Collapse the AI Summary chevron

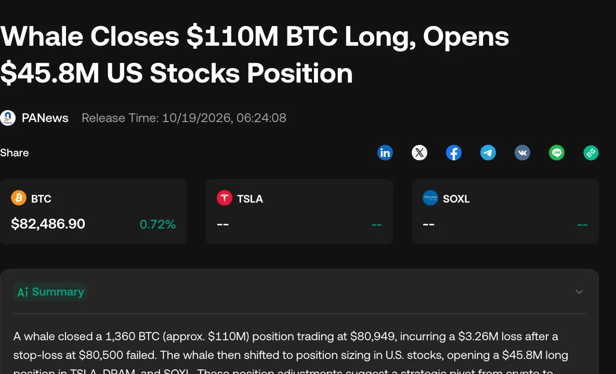(x=579, y=291)
